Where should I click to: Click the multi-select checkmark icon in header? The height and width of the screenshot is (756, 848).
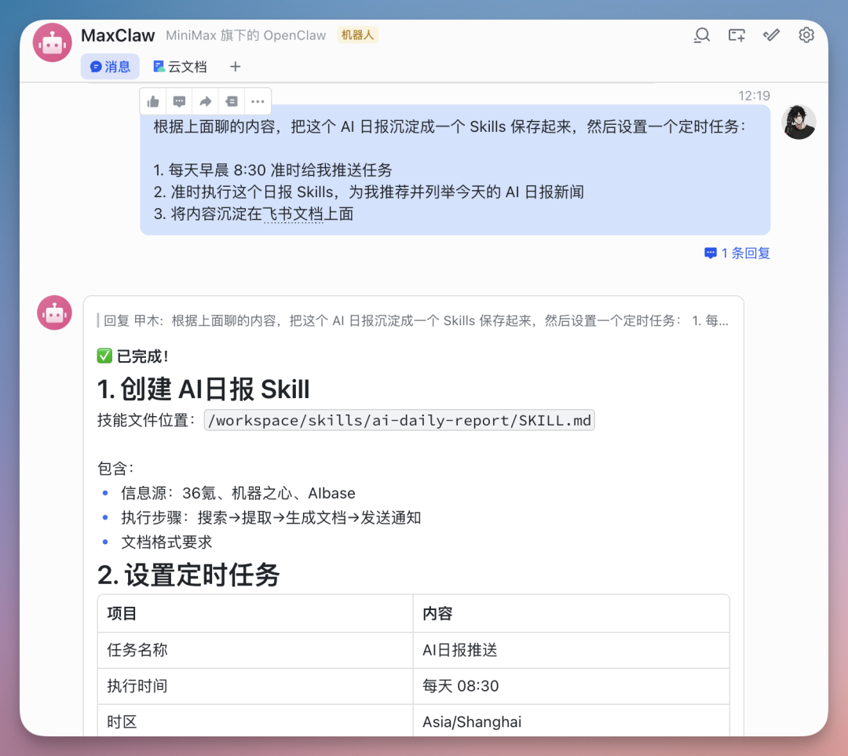click(771, 35)
